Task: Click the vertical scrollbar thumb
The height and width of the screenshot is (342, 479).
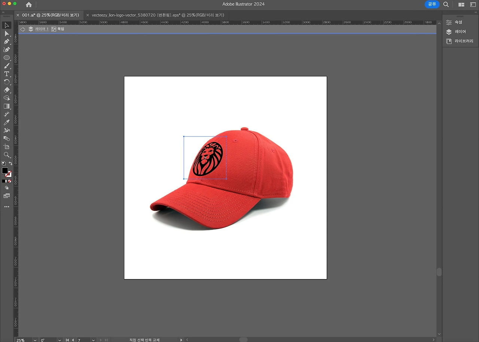Action: click(439, 272)
